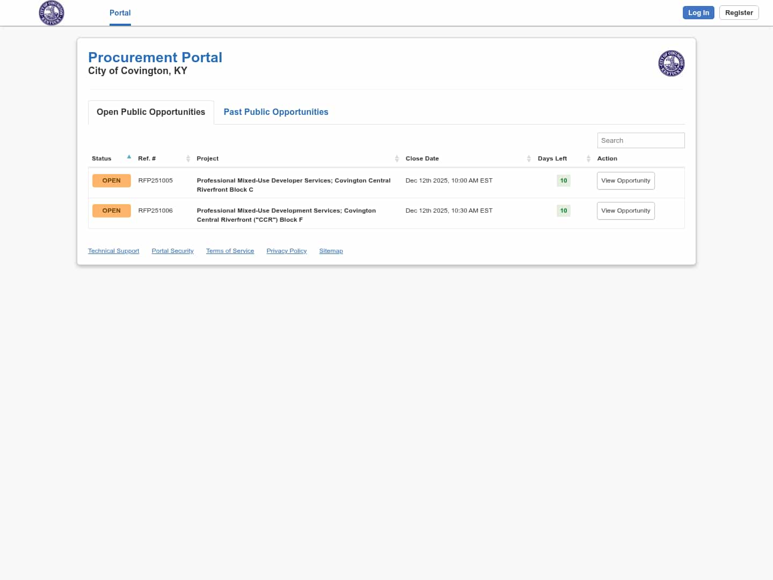Sort by Ref. # column arrows

pyautogui.click(x=188, y=158)
